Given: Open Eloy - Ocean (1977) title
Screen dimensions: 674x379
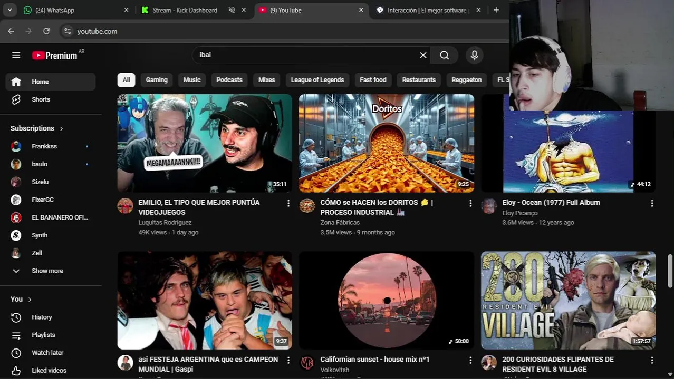Looking at the screenshot, I should [551, 203].
